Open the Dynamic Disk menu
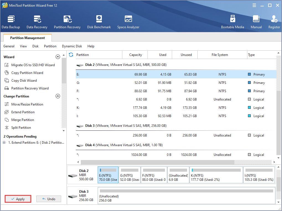This screenshot has height=211, width=282. (72, 46)
